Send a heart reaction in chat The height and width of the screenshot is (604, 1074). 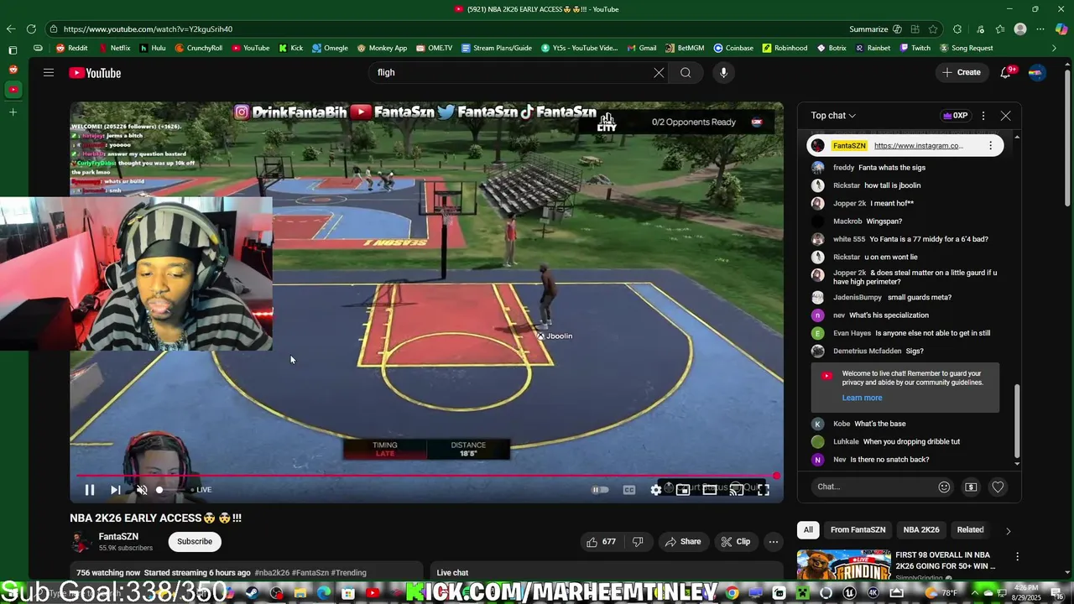point(998,487)
